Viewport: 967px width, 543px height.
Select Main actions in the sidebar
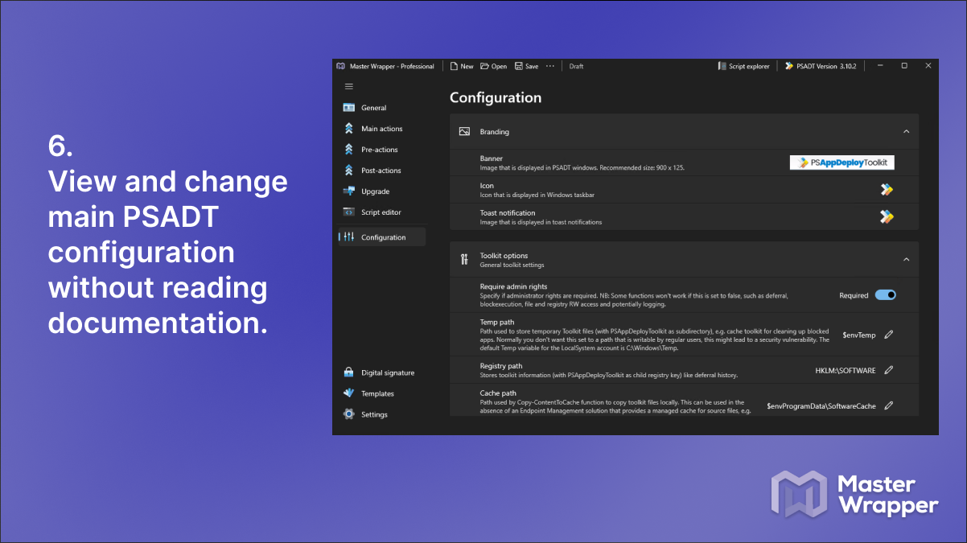[x=381, y=129]
